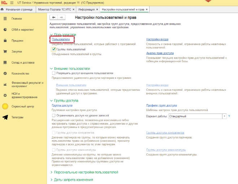Click the Продажи shopping bag icon
This screenshot has width=238, height=184.
pyautogui.click(x=5, y=40)
